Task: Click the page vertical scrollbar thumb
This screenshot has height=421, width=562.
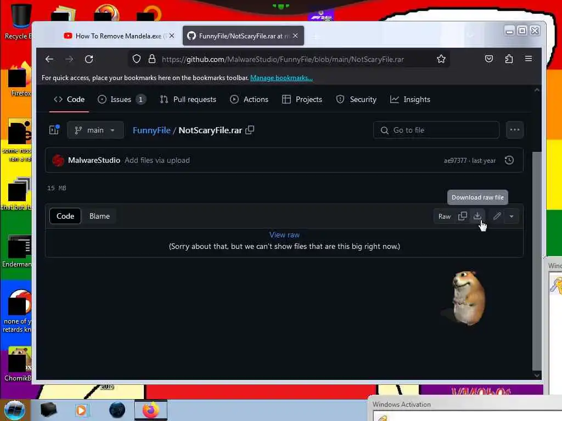Action: click(537, 260)
